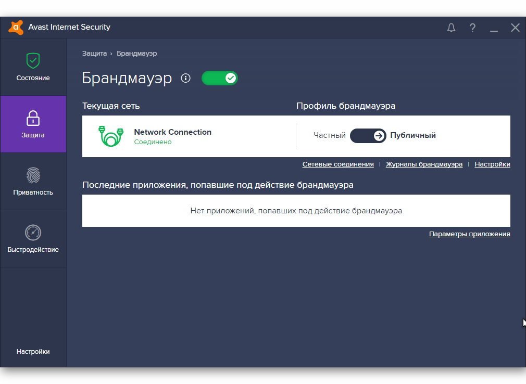Go back to Защита in breadcrumb
526x384 pixels.
click(x=94, y=54)
